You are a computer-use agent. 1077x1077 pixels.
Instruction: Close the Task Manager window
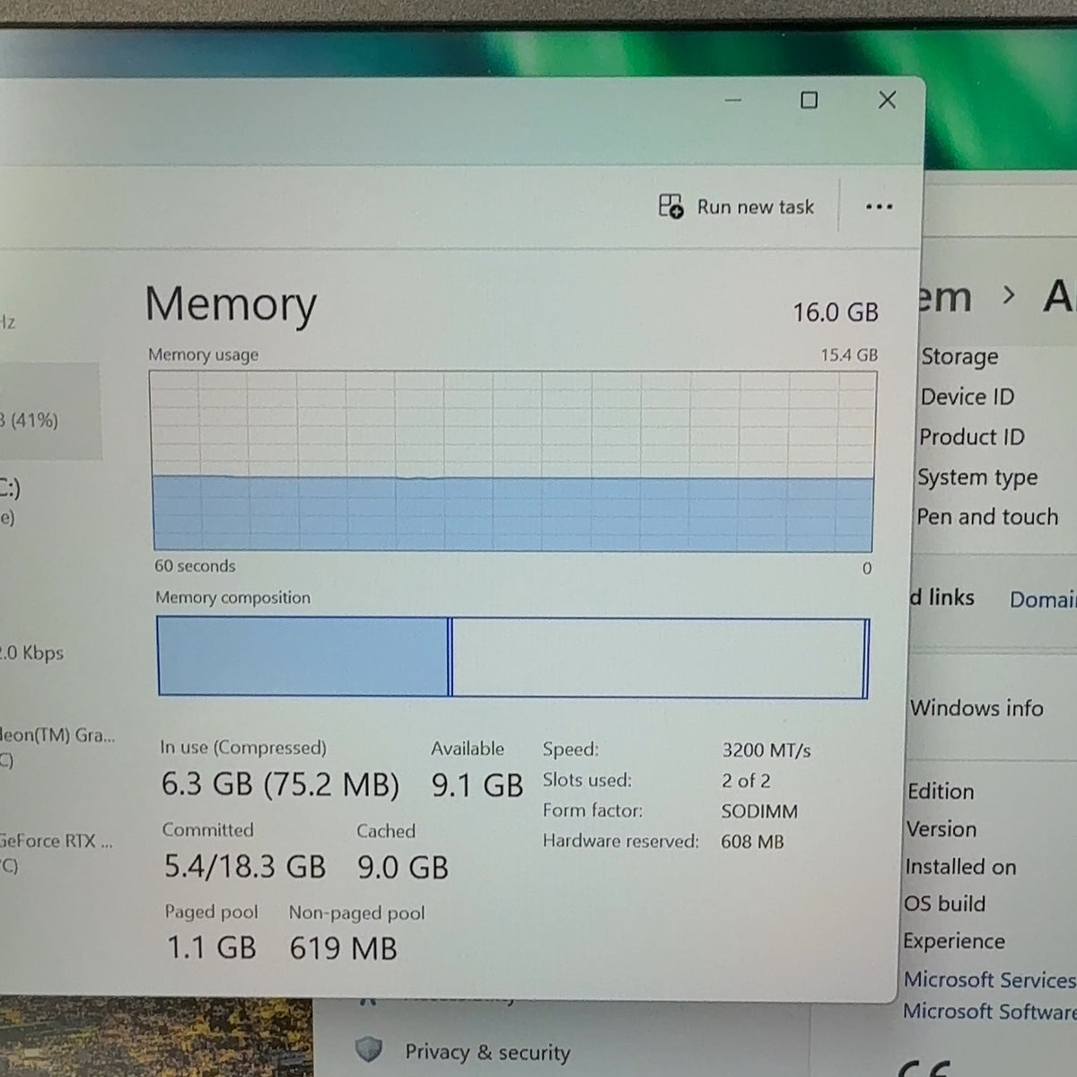[887, 100]
